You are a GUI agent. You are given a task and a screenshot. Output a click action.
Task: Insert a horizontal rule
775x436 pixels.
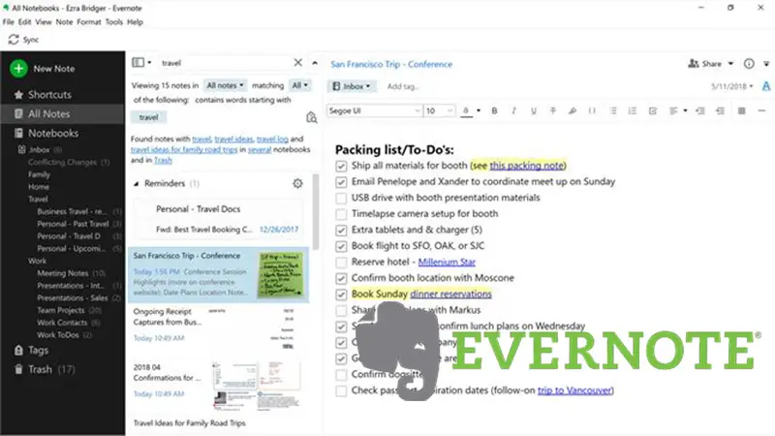(x=761, y=110)
